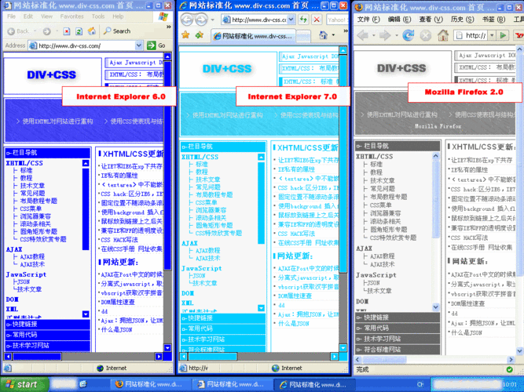Click 常用代码 section header in IE7 page
The width and height of the screenshot is (524, 392).
click(x=223, y=328)
